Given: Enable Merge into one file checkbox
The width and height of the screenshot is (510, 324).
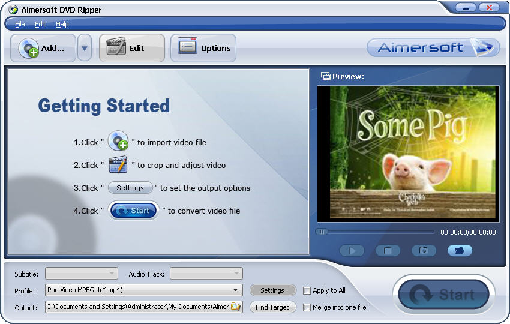Looking at the screenshot, I should 307,307.
